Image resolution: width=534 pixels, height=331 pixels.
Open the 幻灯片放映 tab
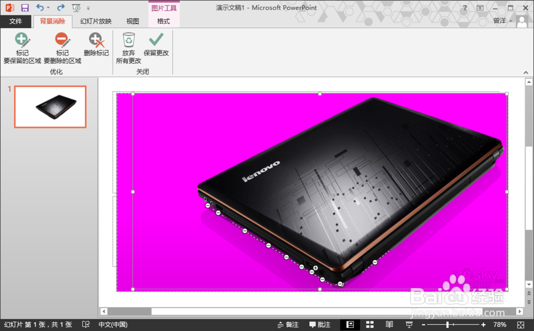pyautogui.click(x=96, y=21)
